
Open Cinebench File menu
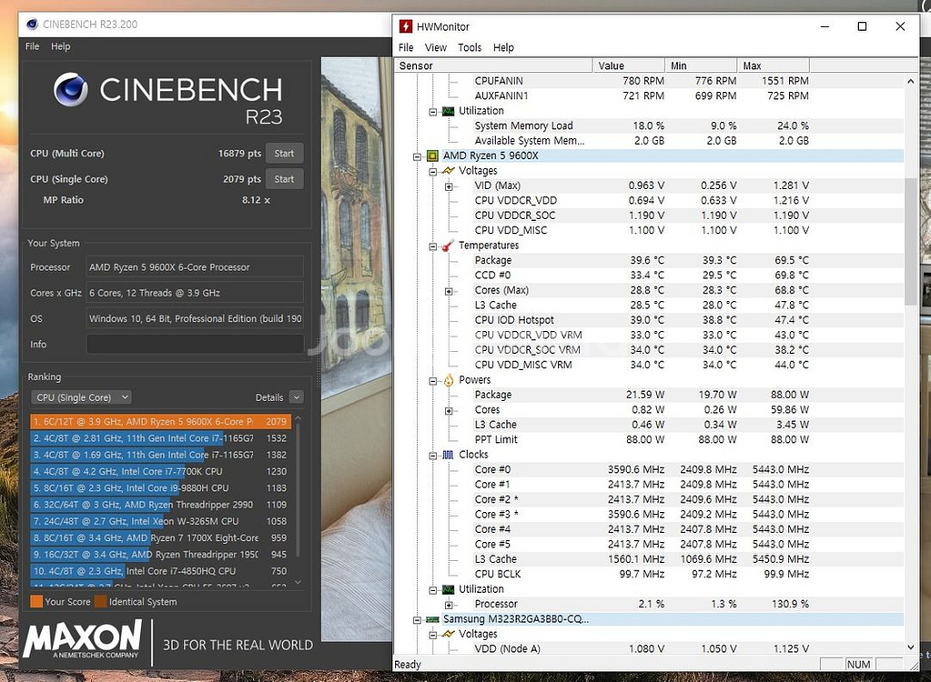pos(32,46)
